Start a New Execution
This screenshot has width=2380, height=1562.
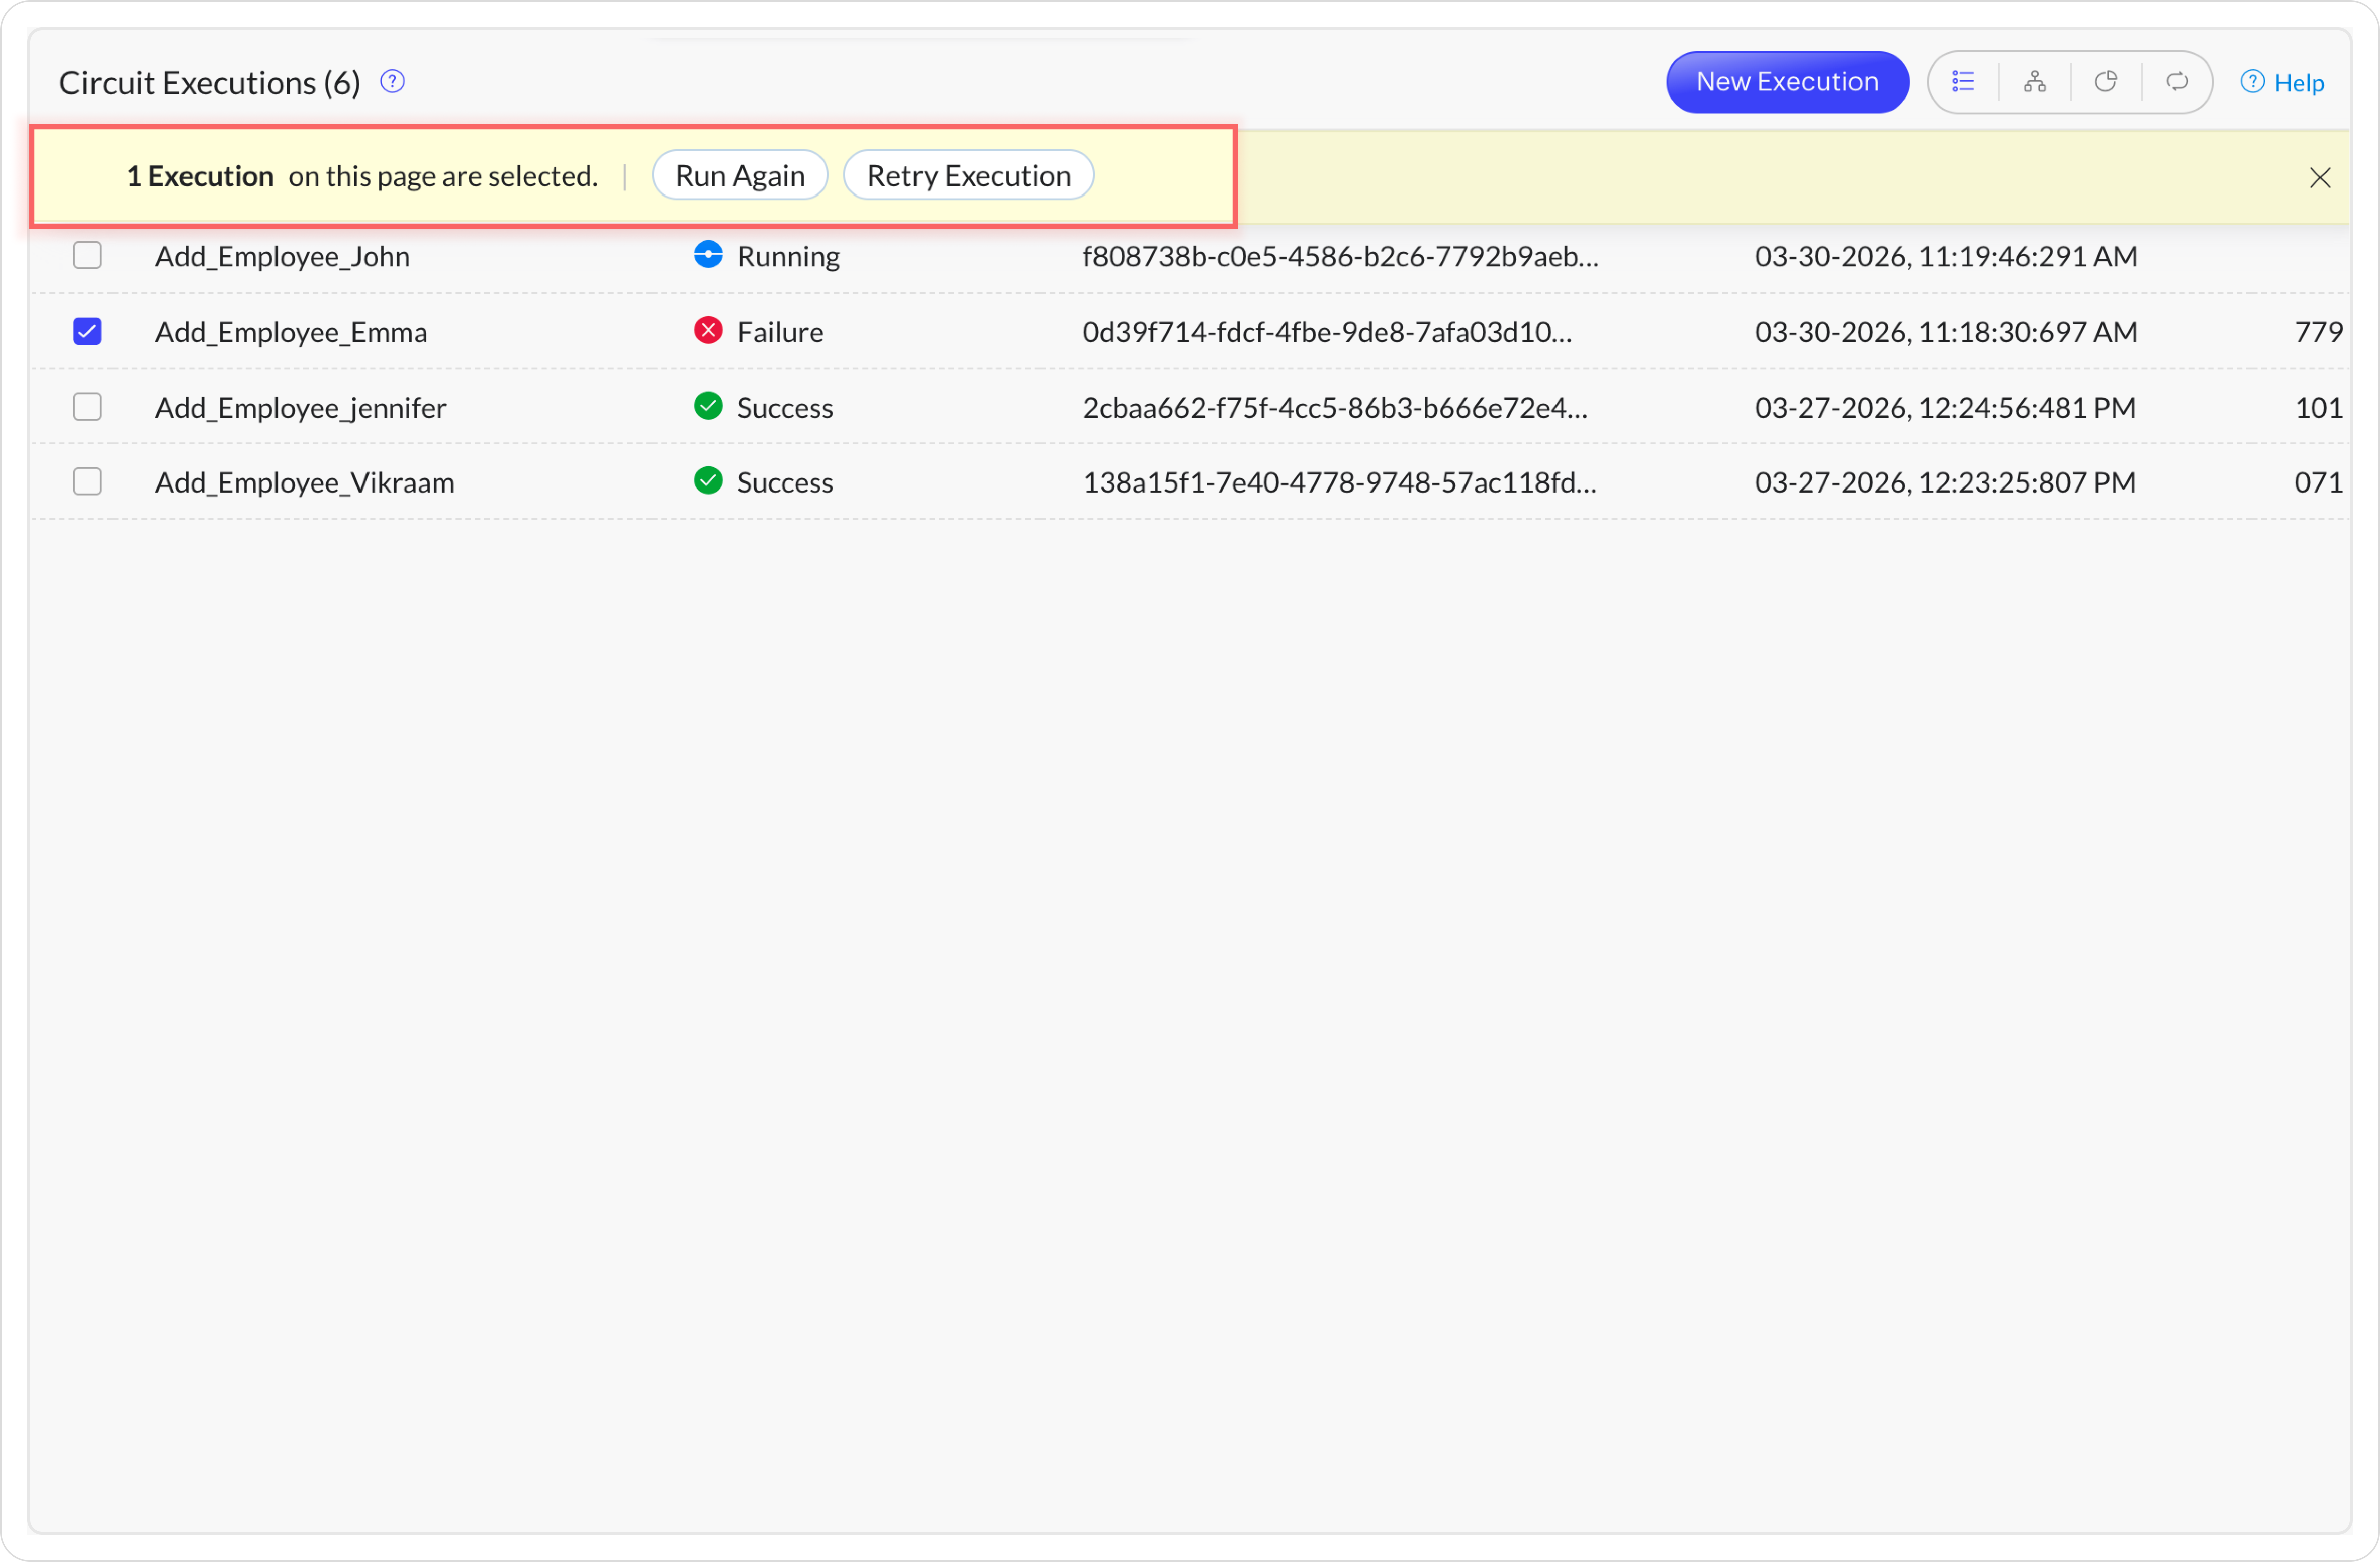(x=1786, y=82)
